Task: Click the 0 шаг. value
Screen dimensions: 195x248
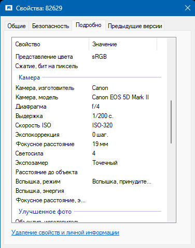Action: pos(100,135)
